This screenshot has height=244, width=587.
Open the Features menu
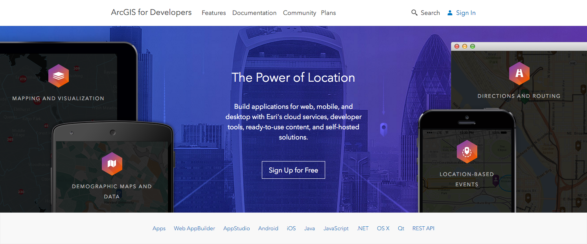click(214, 13)
